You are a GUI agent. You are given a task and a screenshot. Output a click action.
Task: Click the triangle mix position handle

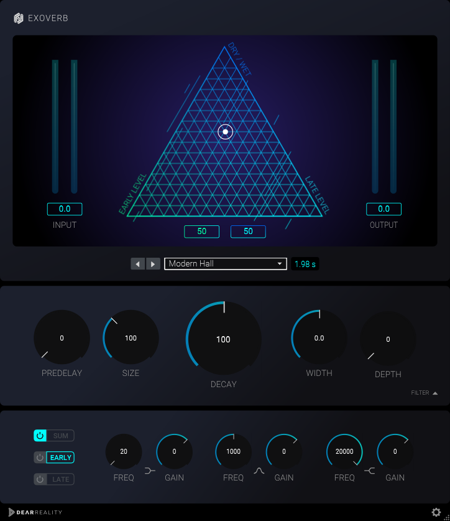point(226,131)
